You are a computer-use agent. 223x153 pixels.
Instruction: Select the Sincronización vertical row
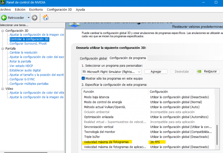(148, 127)
